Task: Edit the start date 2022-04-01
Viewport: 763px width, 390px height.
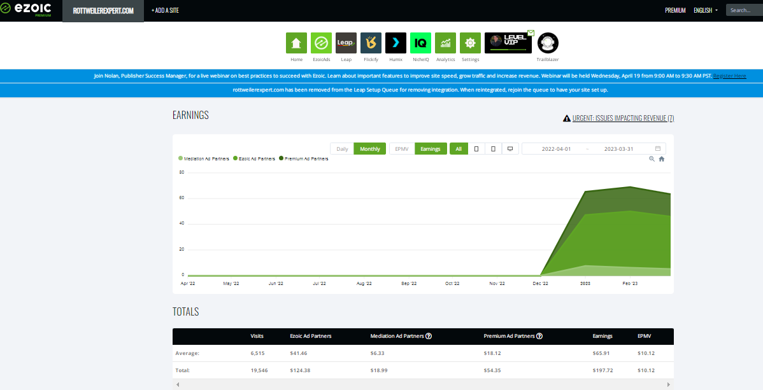Action: (x=556, y=149)
